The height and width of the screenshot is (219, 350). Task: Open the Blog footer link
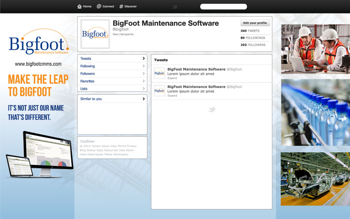[83, 150]
